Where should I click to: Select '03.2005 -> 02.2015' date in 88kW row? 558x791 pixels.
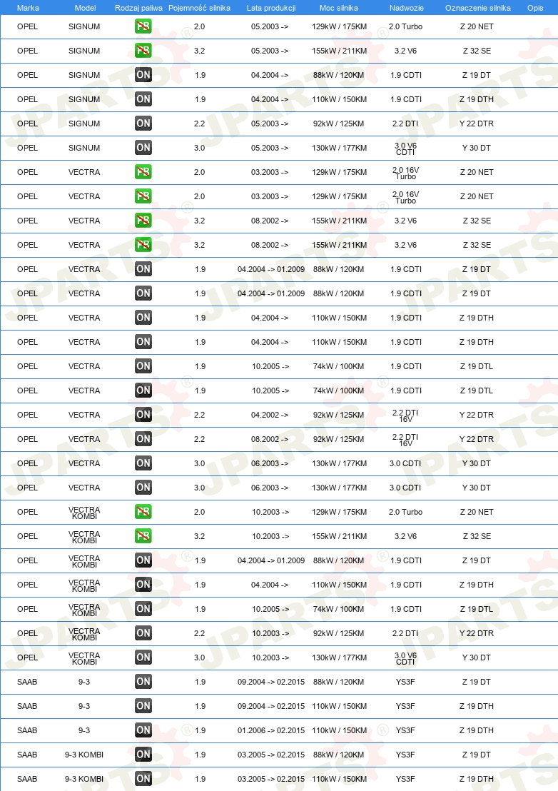point(271,754)
